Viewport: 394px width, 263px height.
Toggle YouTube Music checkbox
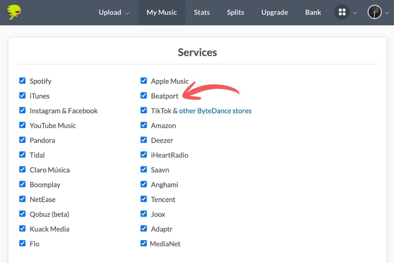coord(22,125)
